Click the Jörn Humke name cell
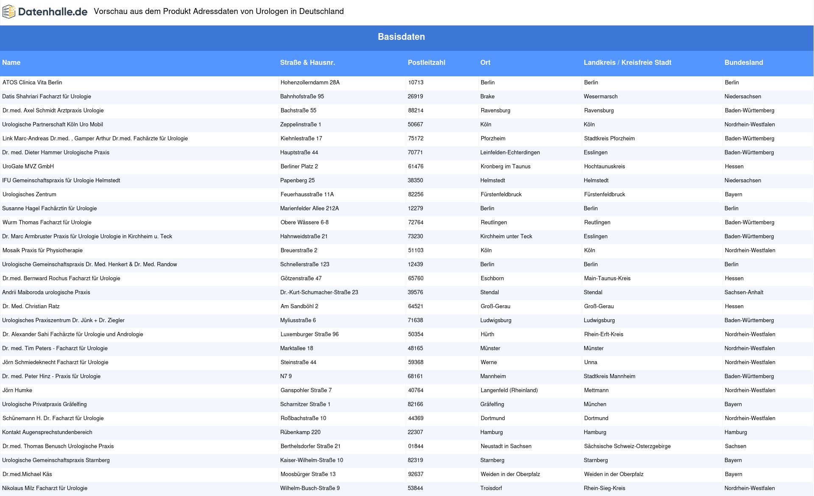This screenshot has height=496, width=814. point(17,390)
